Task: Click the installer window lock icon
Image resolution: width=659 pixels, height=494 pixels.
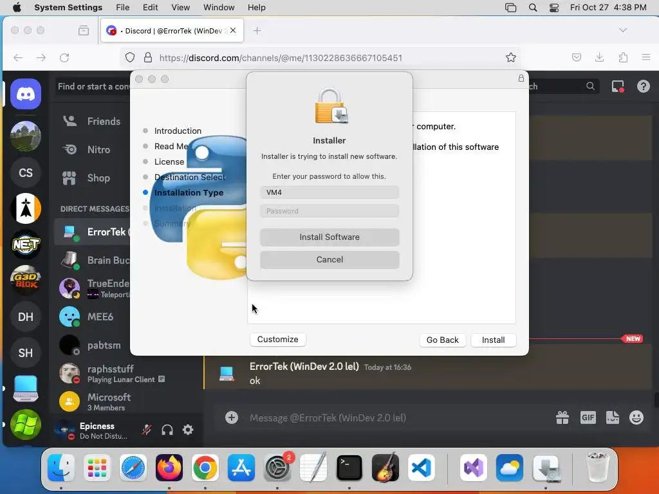Action: 521,78
